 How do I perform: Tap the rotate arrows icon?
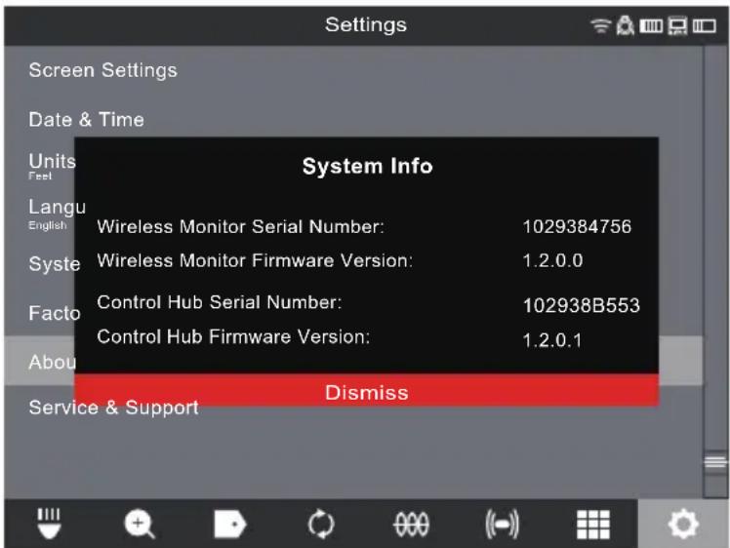[321, 524]
